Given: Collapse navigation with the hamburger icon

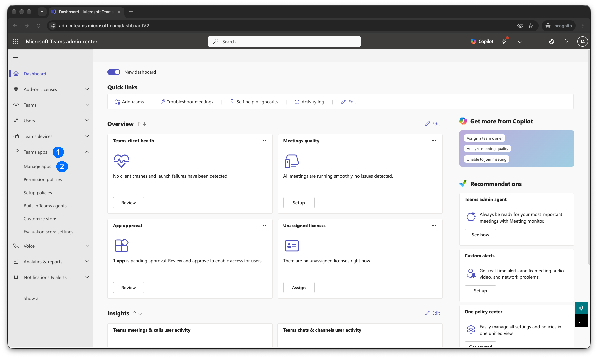Looking at the screenshot, I should [x=16, y=58].
